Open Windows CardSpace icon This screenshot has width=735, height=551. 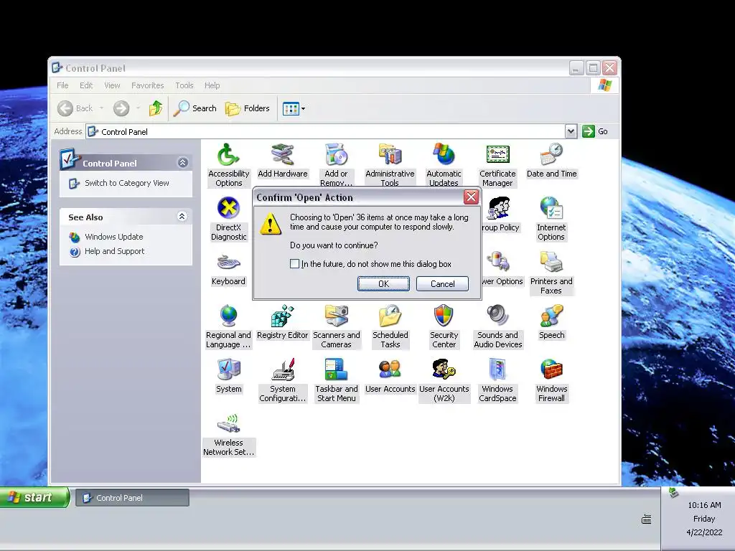coord(497,380)
